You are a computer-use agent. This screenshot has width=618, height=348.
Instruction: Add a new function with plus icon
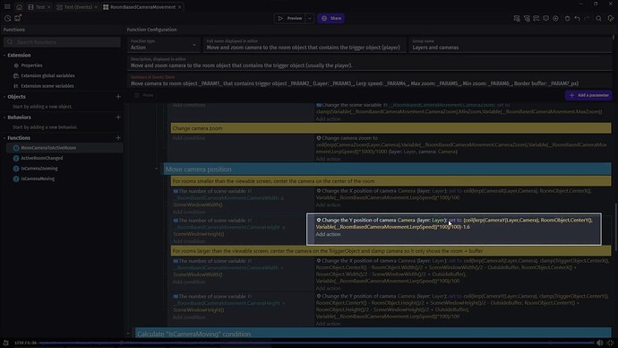coord(118,138)
